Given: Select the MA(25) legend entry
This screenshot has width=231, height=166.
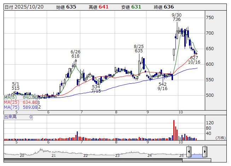Looking at the screenshot, I should 21,102.
